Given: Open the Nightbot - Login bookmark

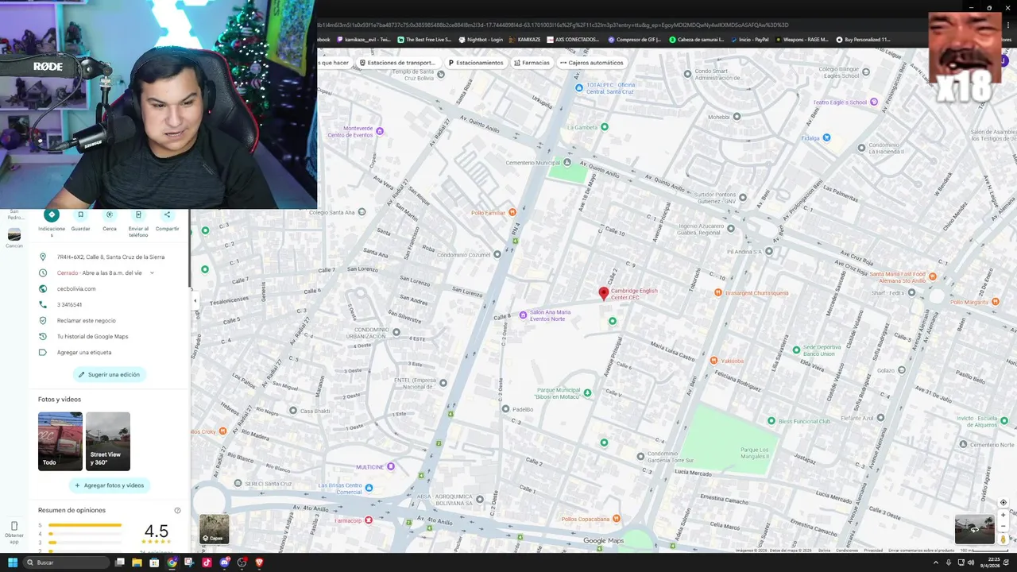Looking at the screenshot, I should pos(481,39).
